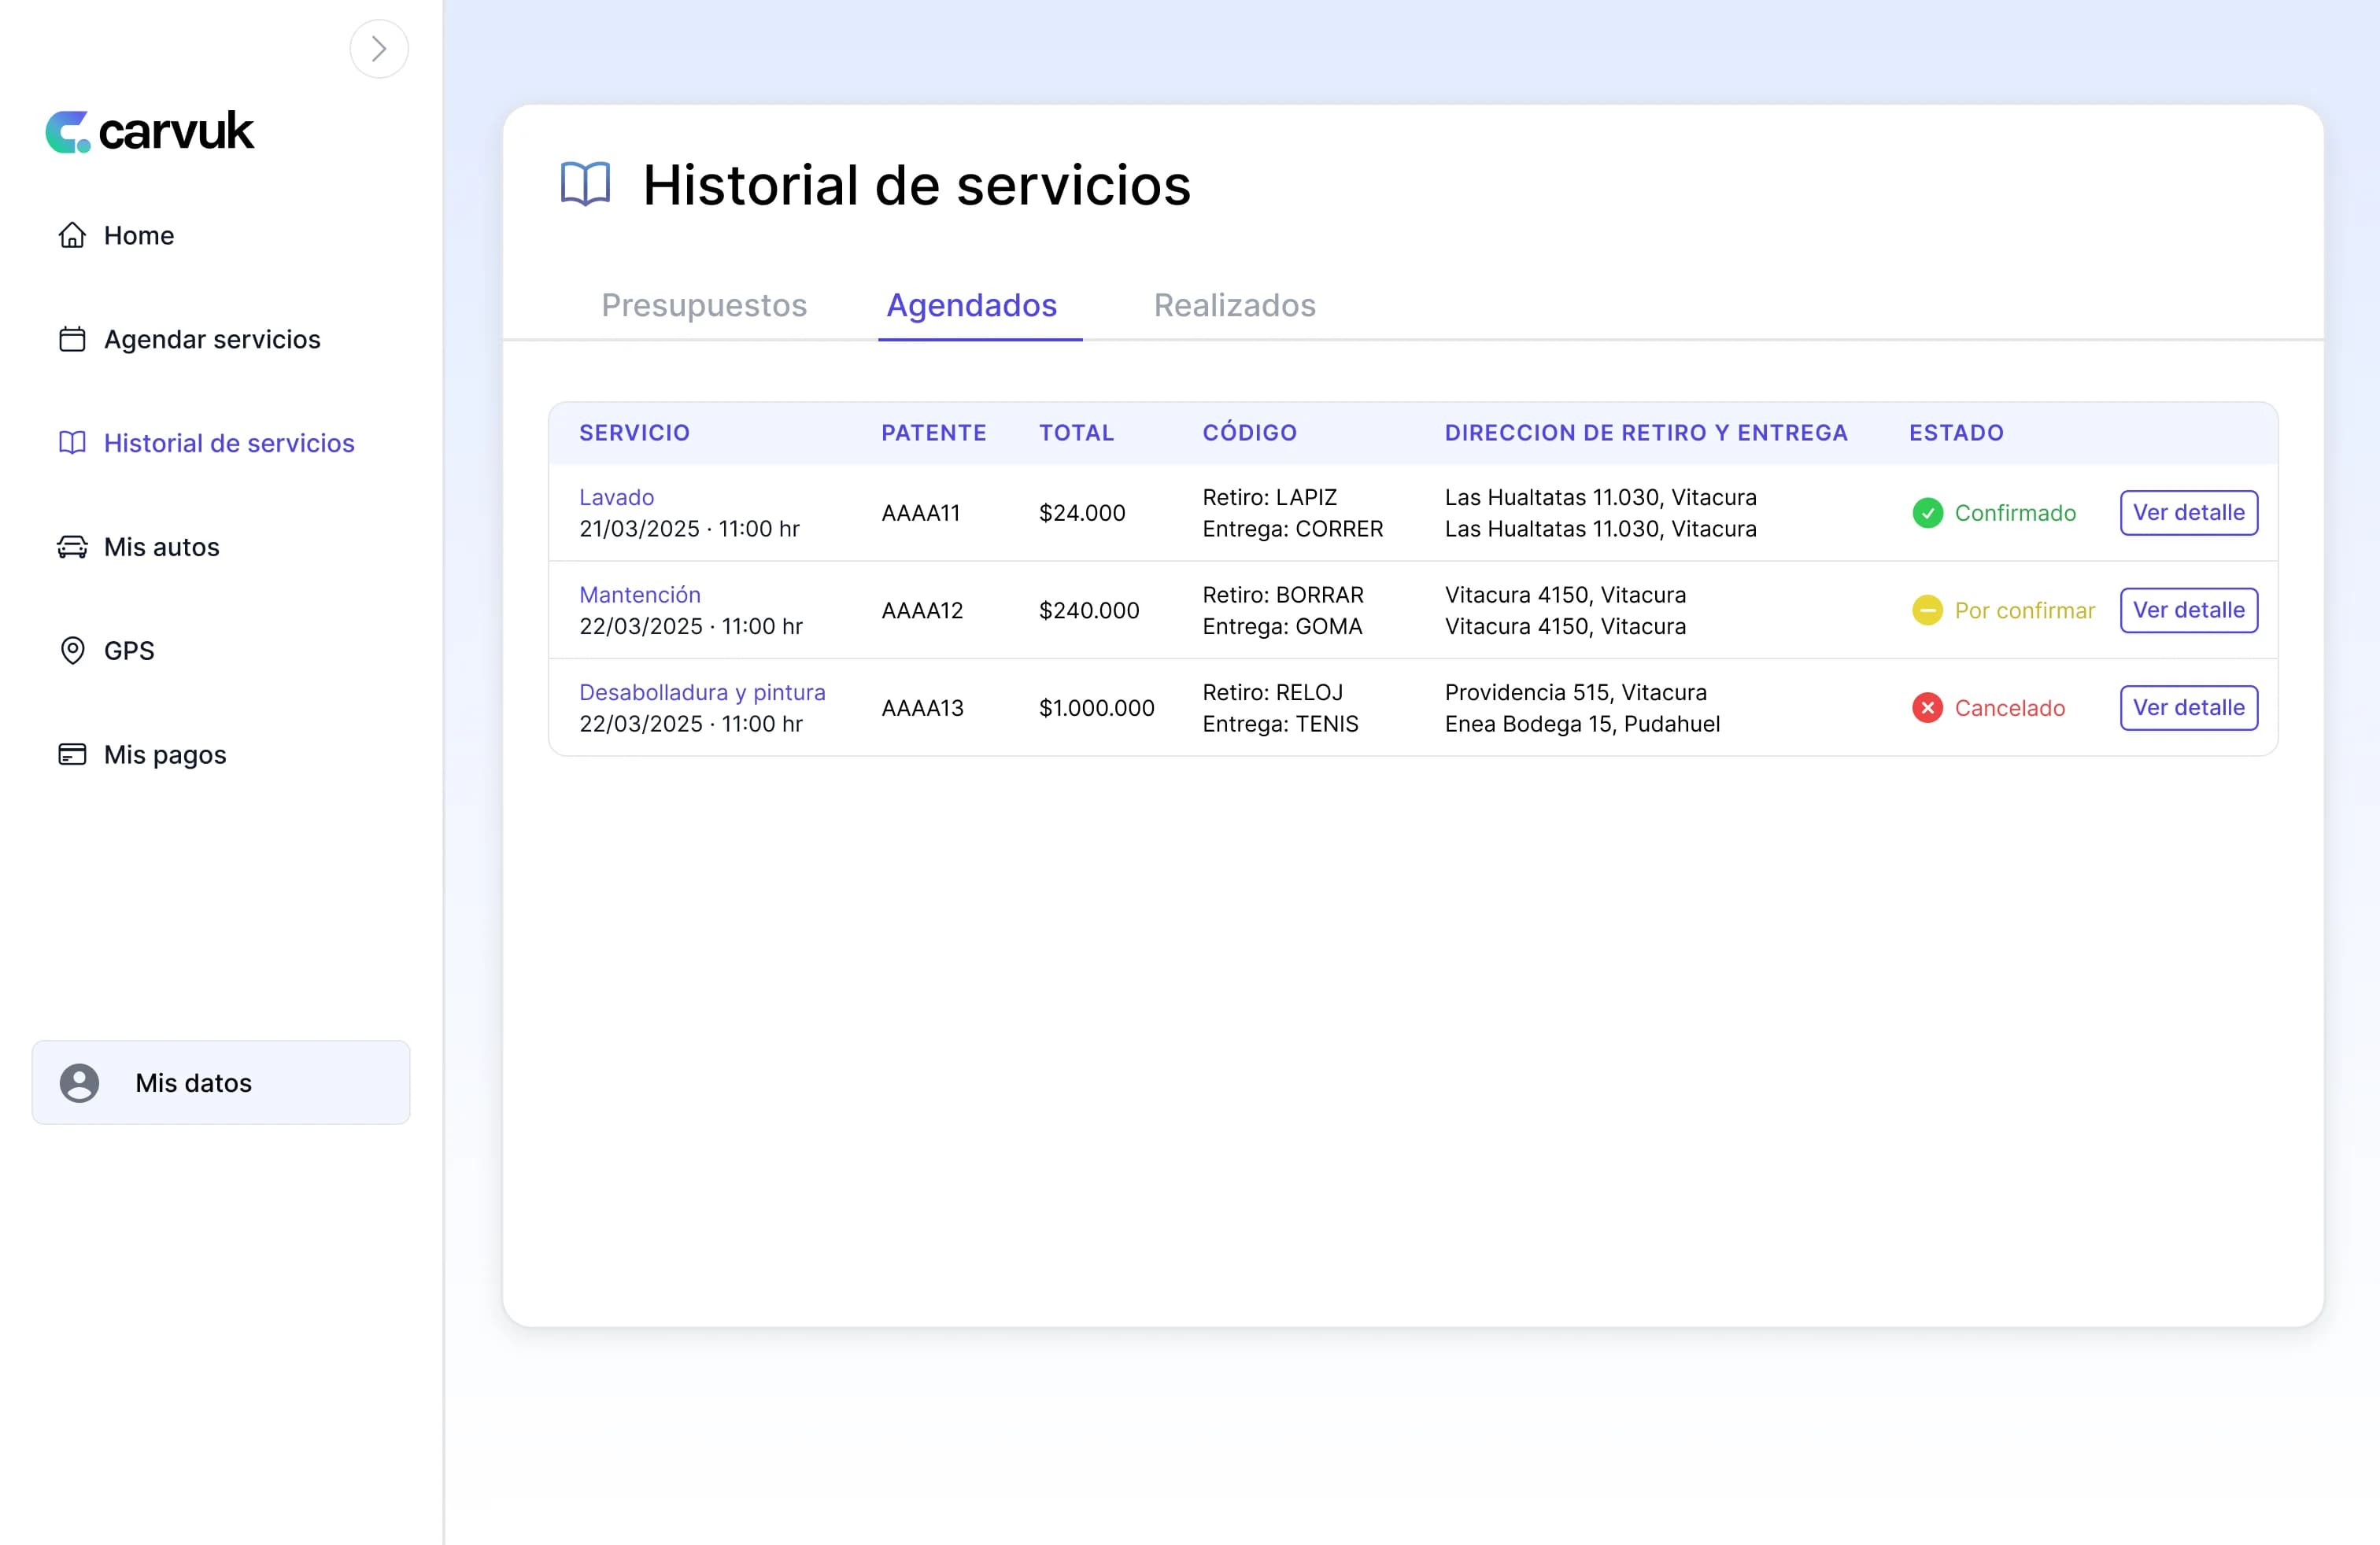Screen dimensions: 2380x1545
Task: Click the $1.000.000 total
Action: 1096,707
